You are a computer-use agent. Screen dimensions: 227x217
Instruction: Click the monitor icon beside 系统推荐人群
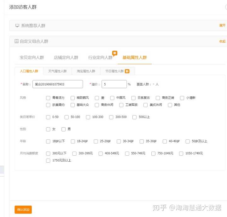click(17, 26)
